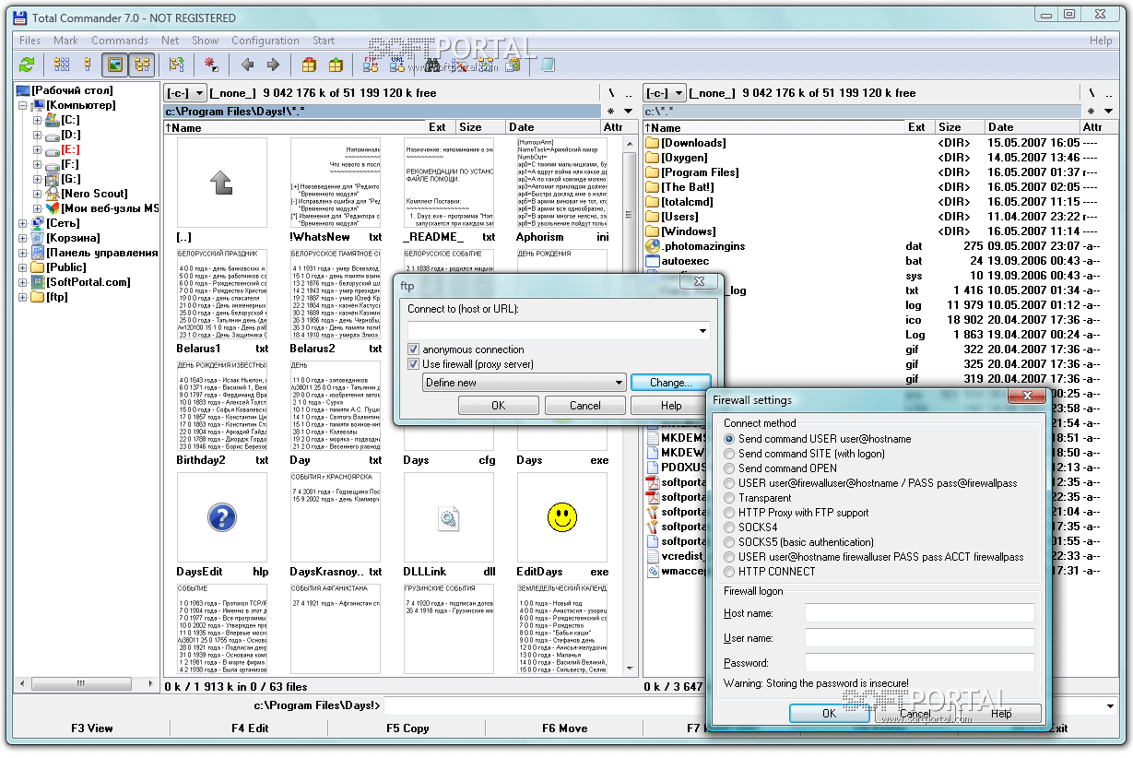Expand the [C:] drive tree node

click(37, 120)
